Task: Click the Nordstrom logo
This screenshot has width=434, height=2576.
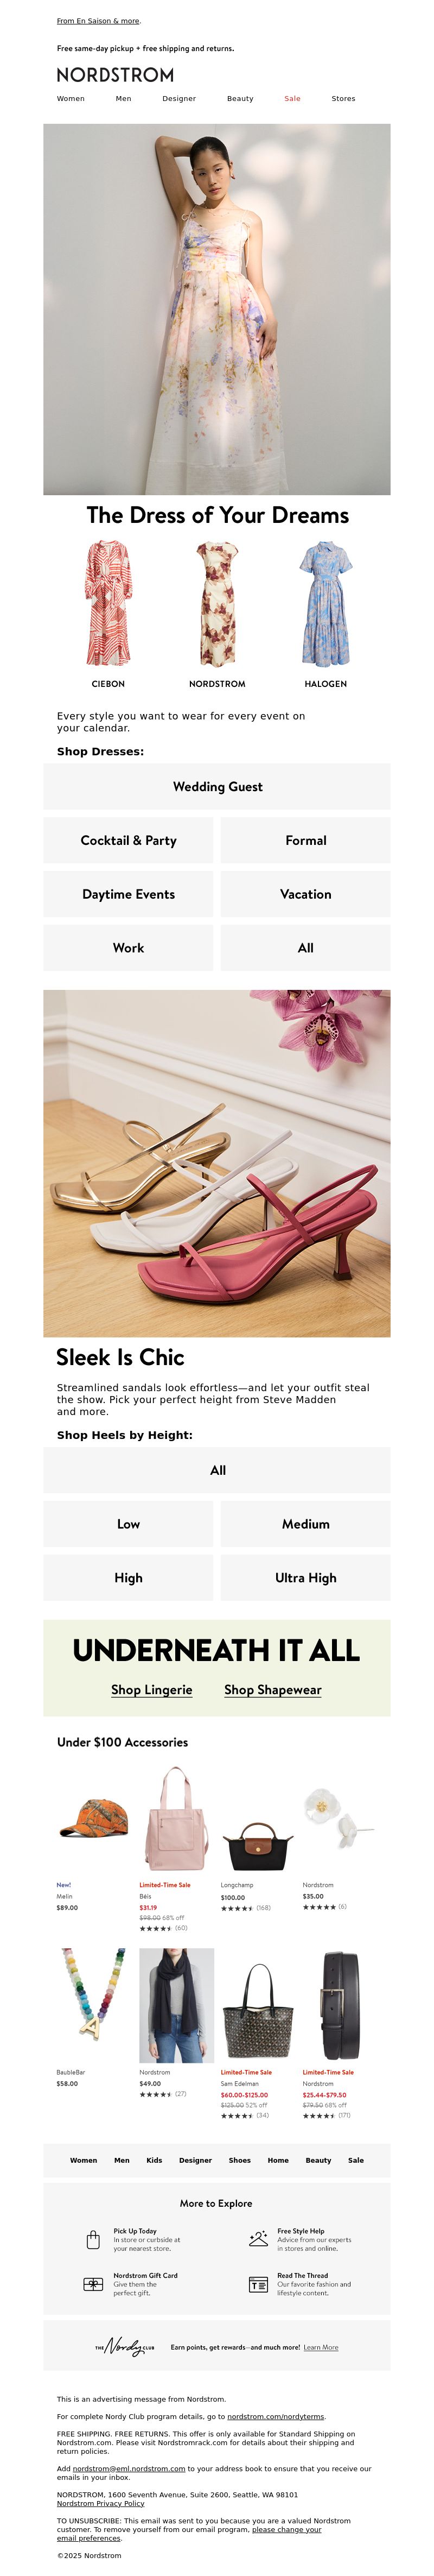Action: [115, 75]
